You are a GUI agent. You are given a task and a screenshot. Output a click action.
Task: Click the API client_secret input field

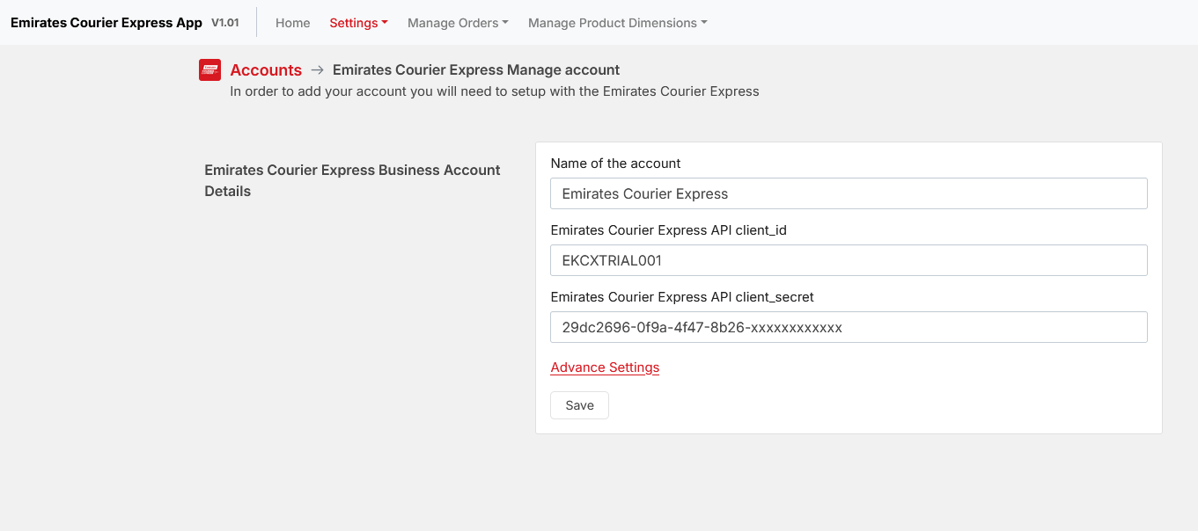[849, 327]
